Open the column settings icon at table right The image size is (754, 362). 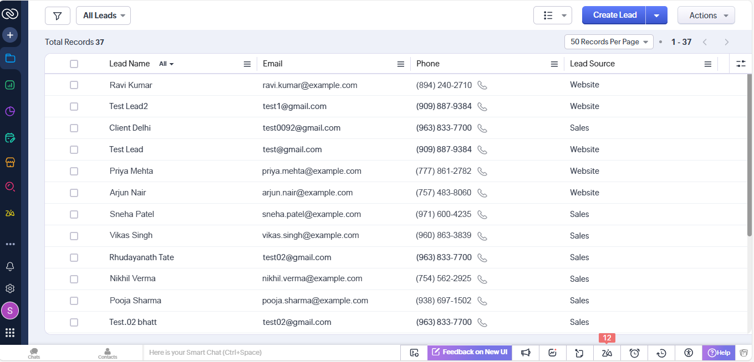click(x=741, y=64)
